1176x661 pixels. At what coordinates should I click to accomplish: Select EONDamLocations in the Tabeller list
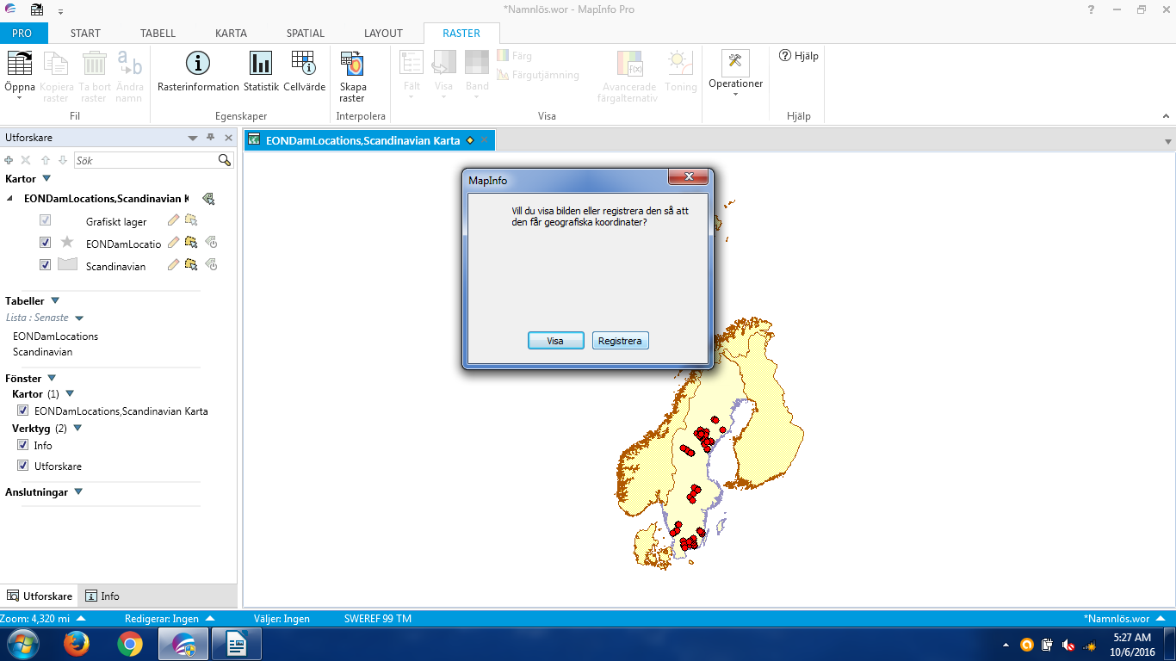[55, 336]
